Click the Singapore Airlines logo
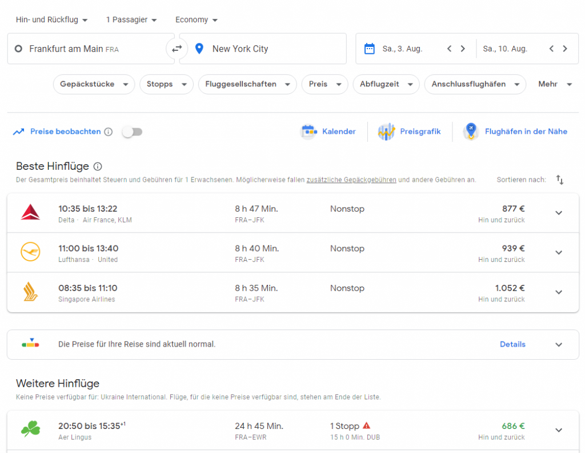Screen dimensions: 585x453 [30, 292]
